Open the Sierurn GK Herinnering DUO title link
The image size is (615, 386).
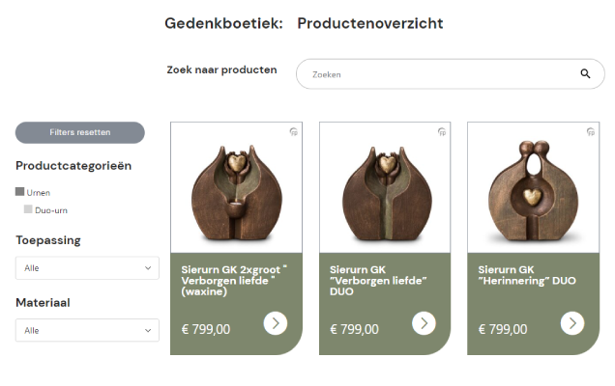[525, 275]
